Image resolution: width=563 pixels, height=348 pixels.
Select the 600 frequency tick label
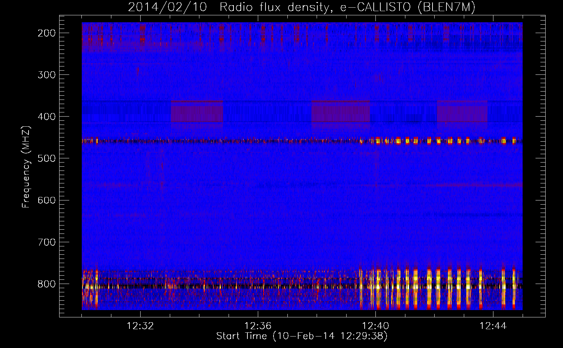[47, 200]
